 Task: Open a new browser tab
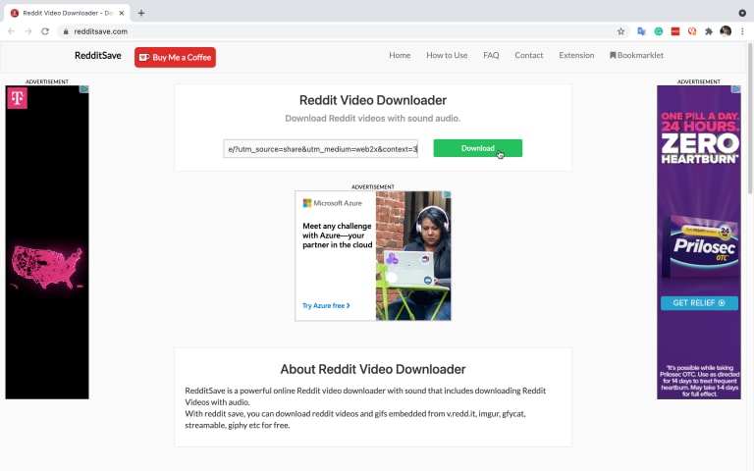click(141, 13)
